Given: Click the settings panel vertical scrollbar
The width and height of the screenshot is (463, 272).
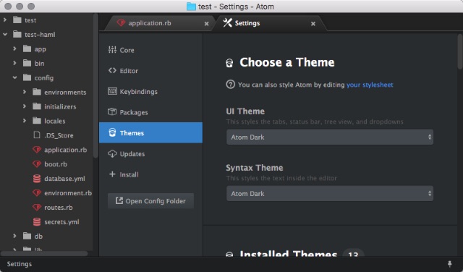Looking at the screenshot, I should click(460, 51).
